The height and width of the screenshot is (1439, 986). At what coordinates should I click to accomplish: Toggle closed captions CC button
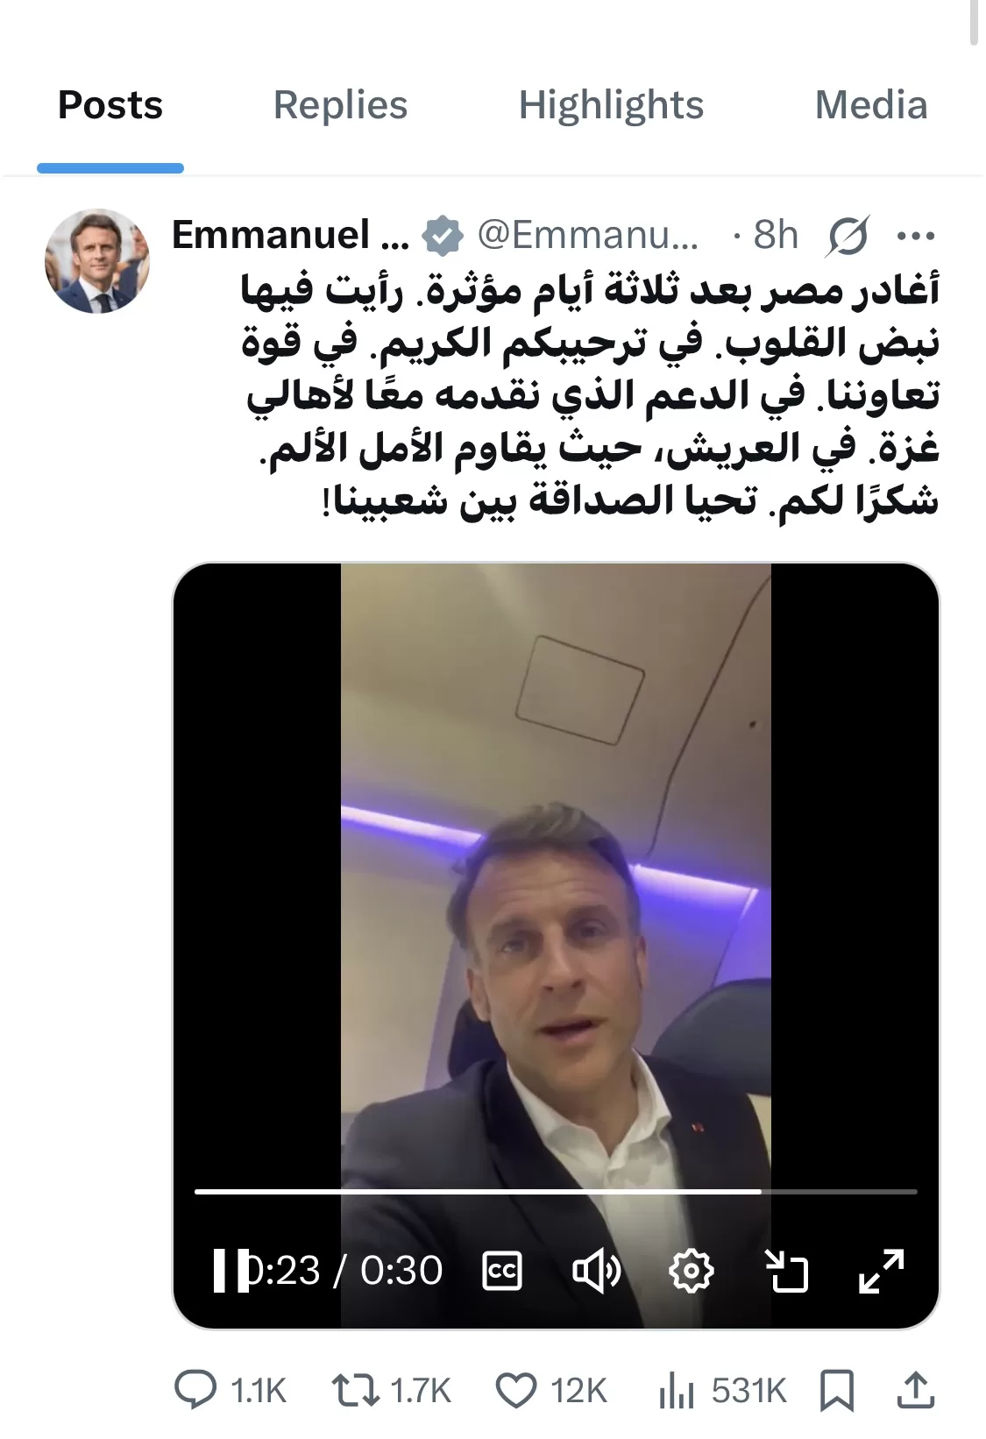point(503,1270)
